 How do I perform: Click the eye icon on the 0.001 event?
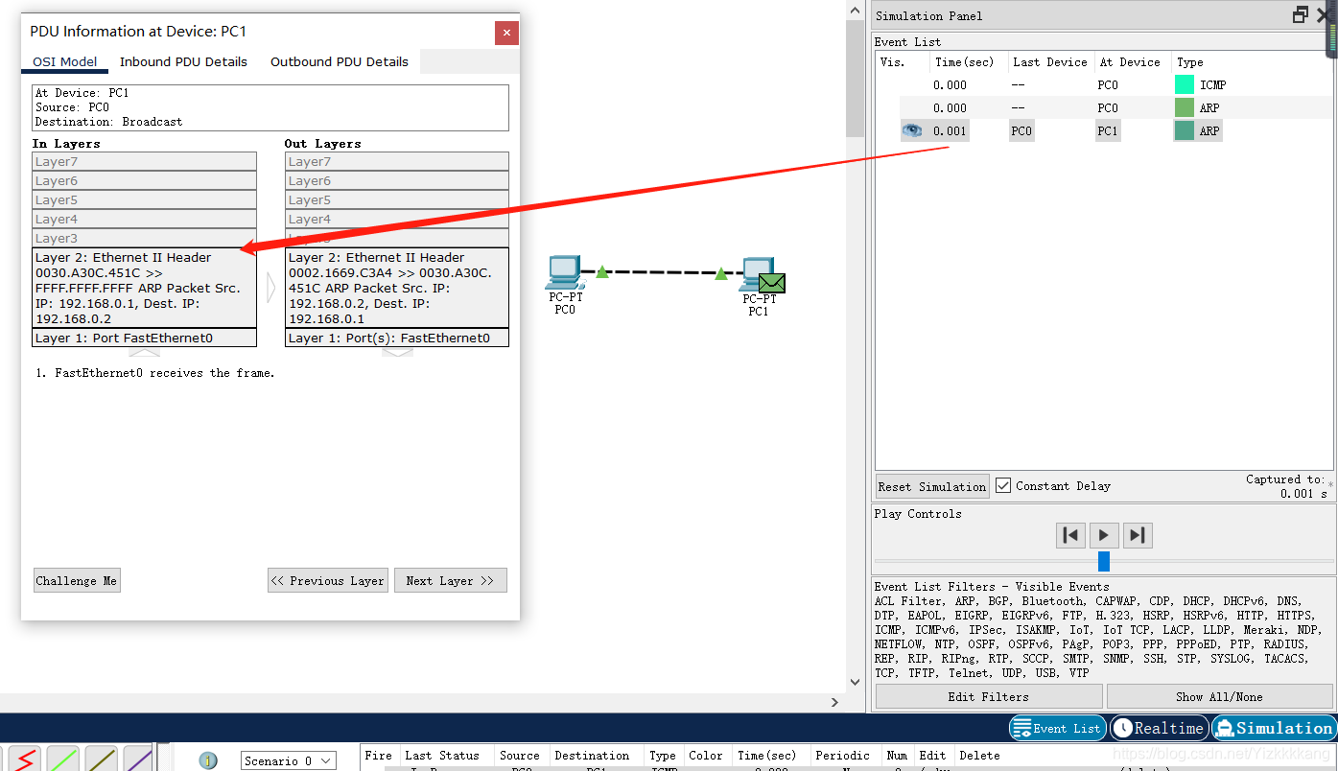(911, 130)
